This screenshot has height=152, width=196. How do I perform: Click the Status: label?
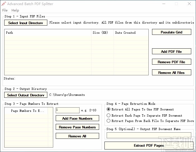pyautogui.click(x=9, y=78)
